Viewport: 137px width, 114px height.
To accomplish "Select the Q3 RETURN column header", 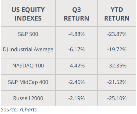I will coord(76,14).
